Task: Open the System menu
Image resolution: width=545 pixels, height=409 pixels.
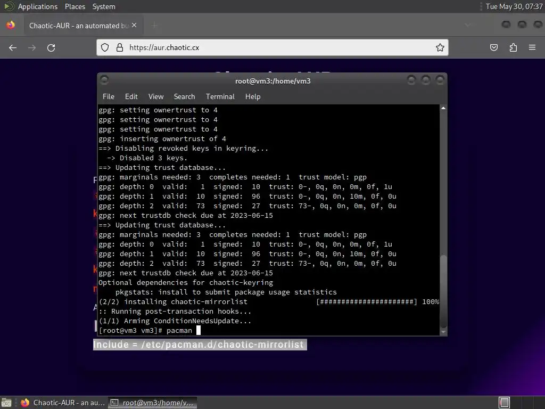Action: [104, 6]
